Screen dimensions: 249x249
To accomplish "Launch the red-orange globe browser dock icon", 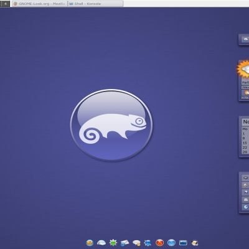I will (159, 242).
